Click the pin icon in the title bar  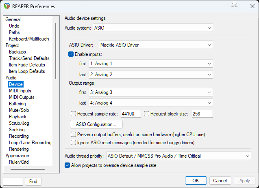234,6
